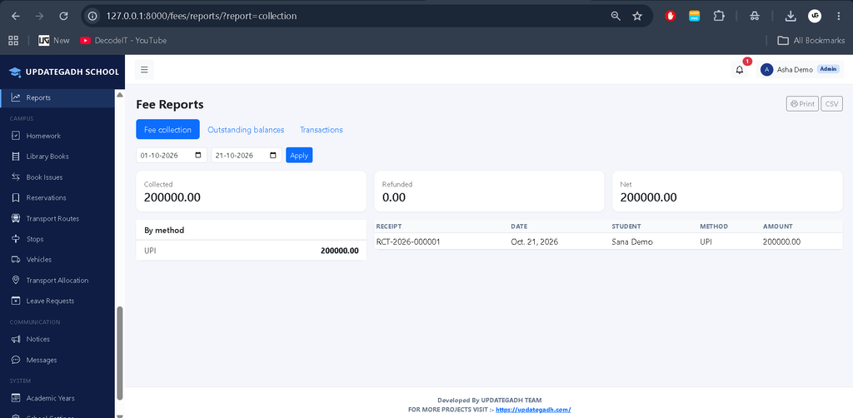Click the Academic Years calendar icon

point(16,398)
